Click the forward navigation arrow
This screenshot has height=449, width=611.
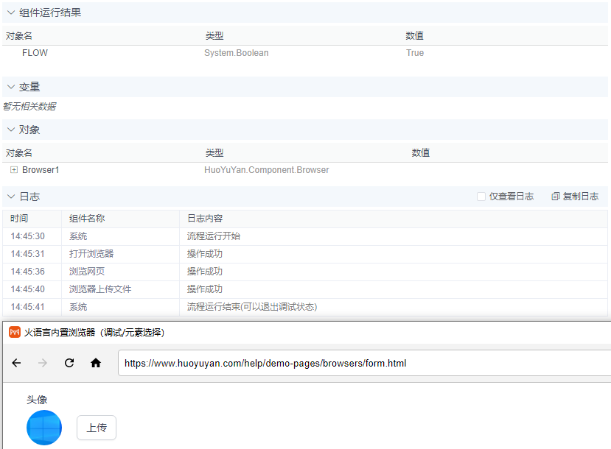tap(43, 362)
